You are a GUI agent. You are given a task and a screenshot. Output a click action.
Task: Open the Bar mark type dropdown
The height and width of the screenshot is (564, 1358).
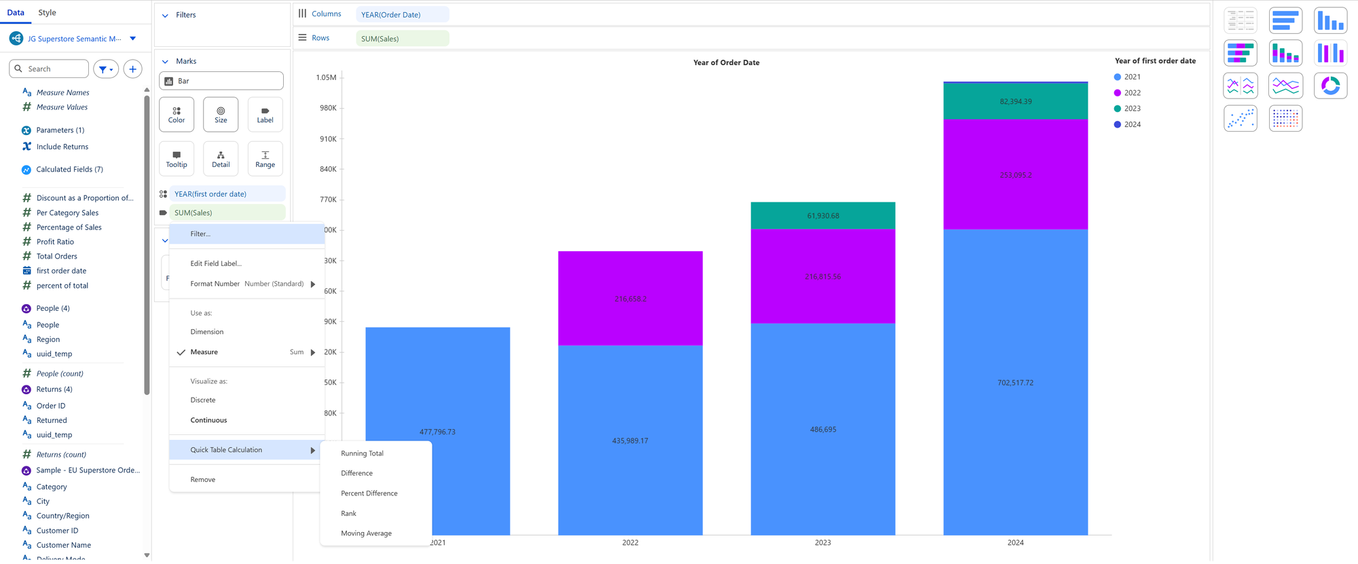[221, 81]
